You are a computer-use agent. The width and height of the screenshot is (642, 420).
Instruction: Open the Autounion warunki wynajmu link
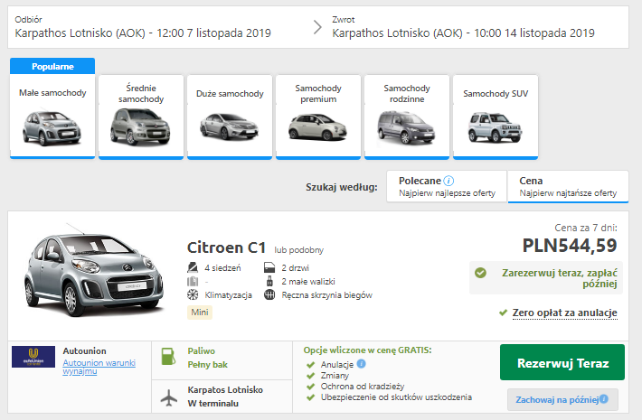tap(99, 367)
